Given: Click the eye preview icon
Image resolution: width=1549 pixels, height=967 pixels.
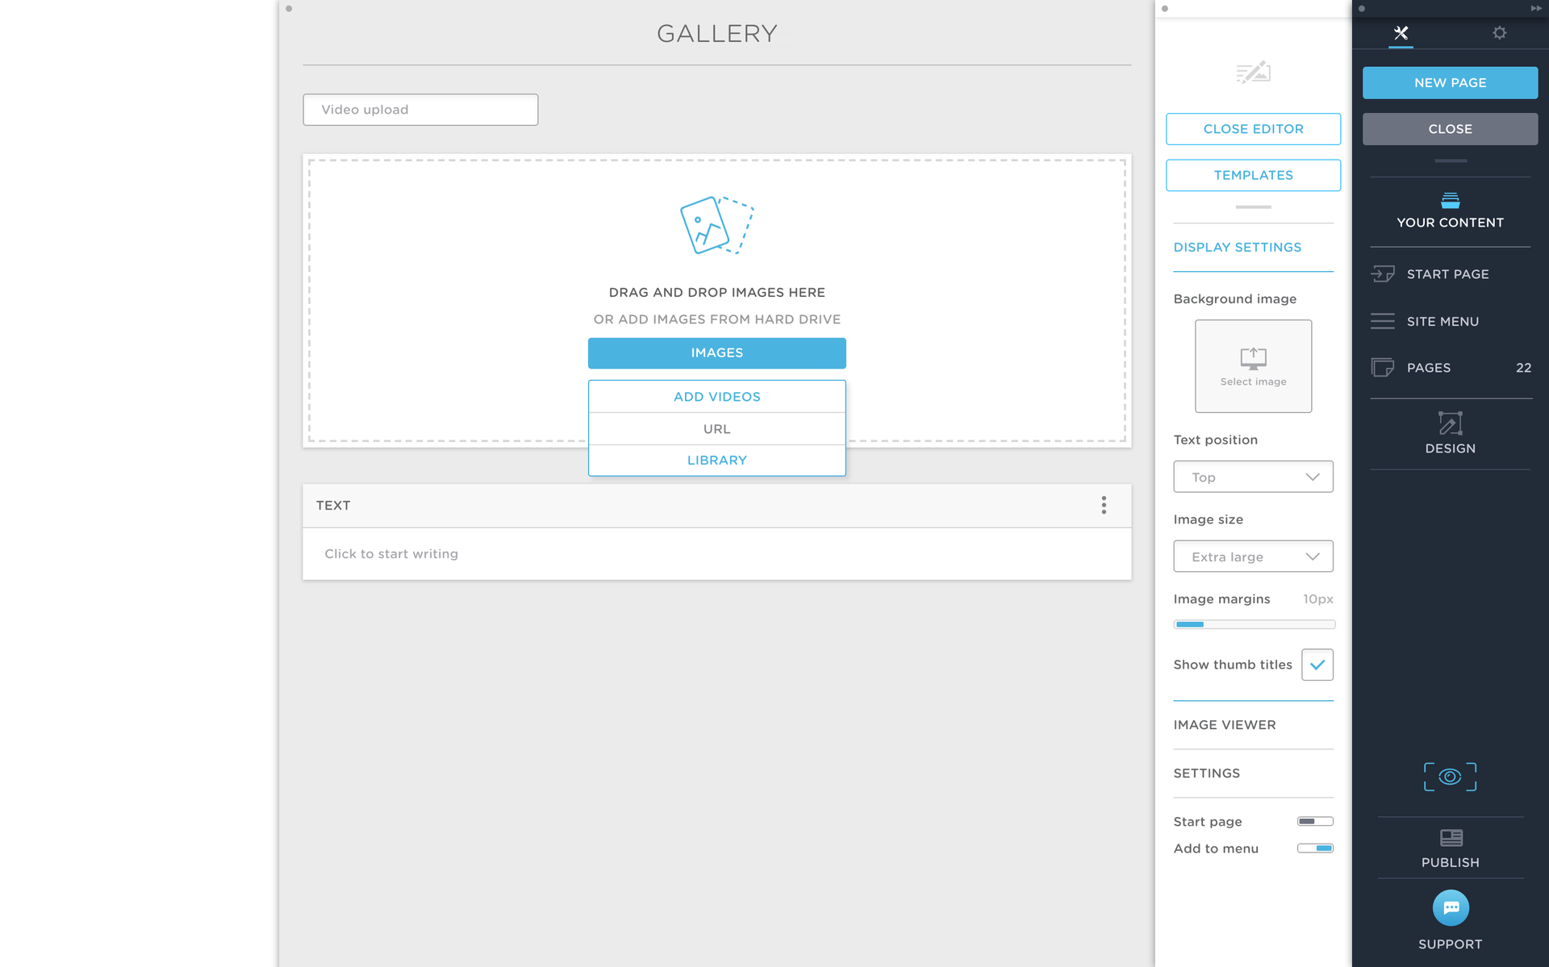Looking at the screenshot, I should pos(1450,777).
